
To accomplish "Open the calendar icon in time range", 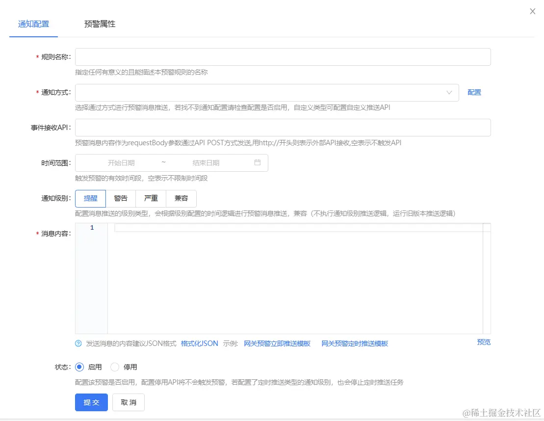I will click(258, 162).
